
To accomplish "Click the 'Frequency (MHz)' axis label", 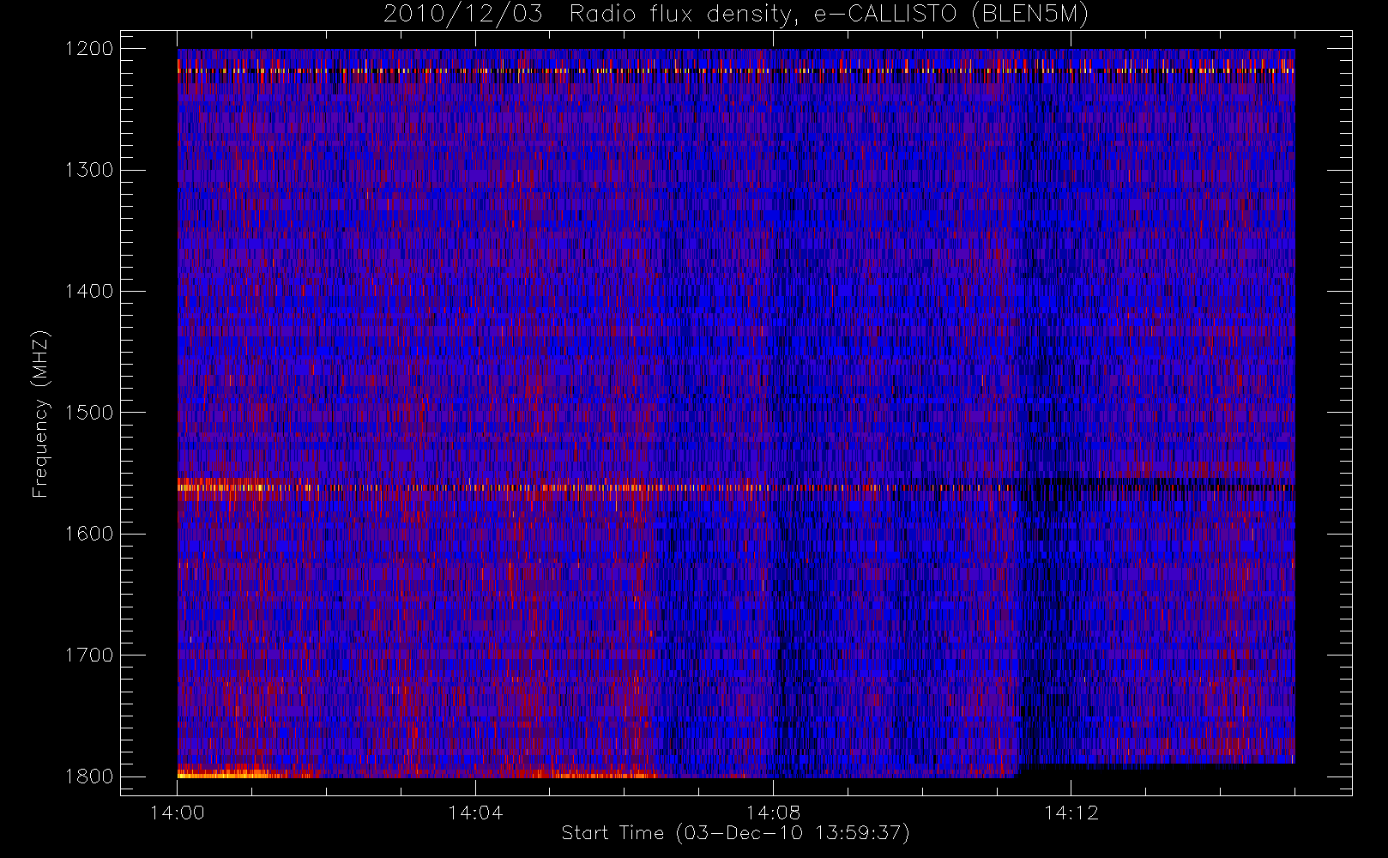I will pos(39,414).
